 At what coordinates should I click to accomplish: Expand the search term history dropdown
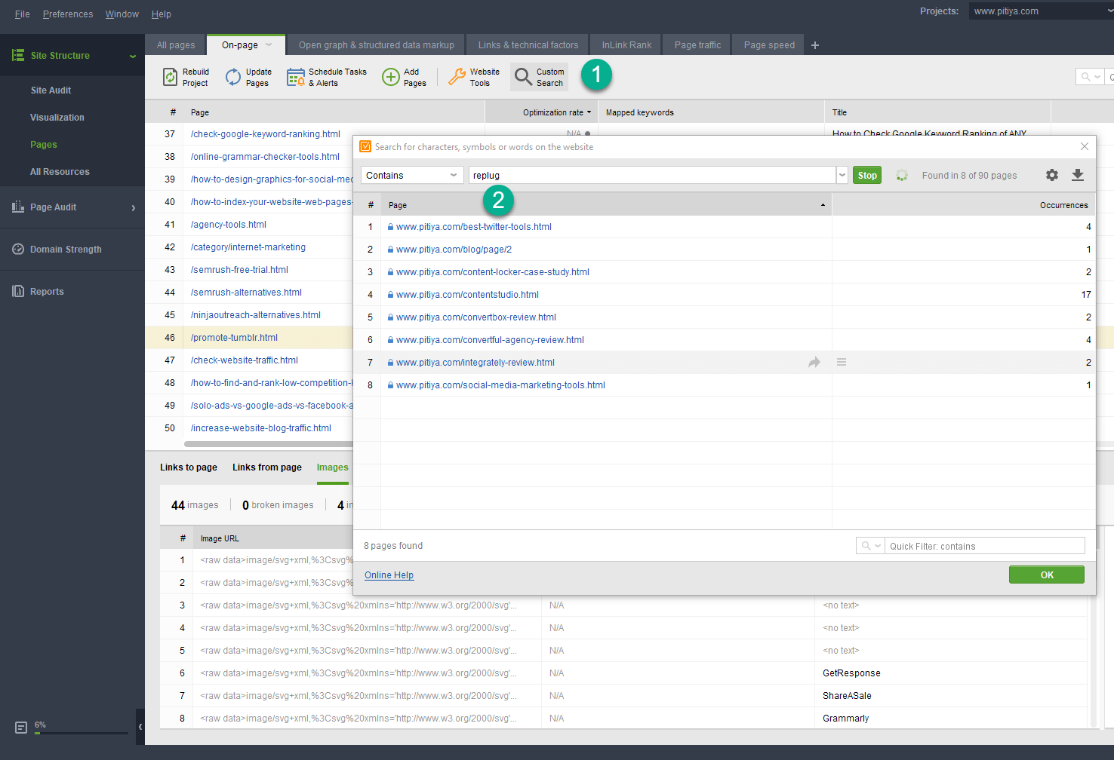click(842, 175)
